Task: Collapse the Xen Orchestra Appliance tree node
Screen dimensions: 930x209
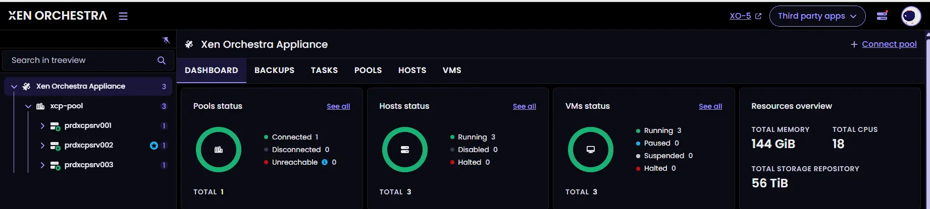Action: (x=14, y=87)
